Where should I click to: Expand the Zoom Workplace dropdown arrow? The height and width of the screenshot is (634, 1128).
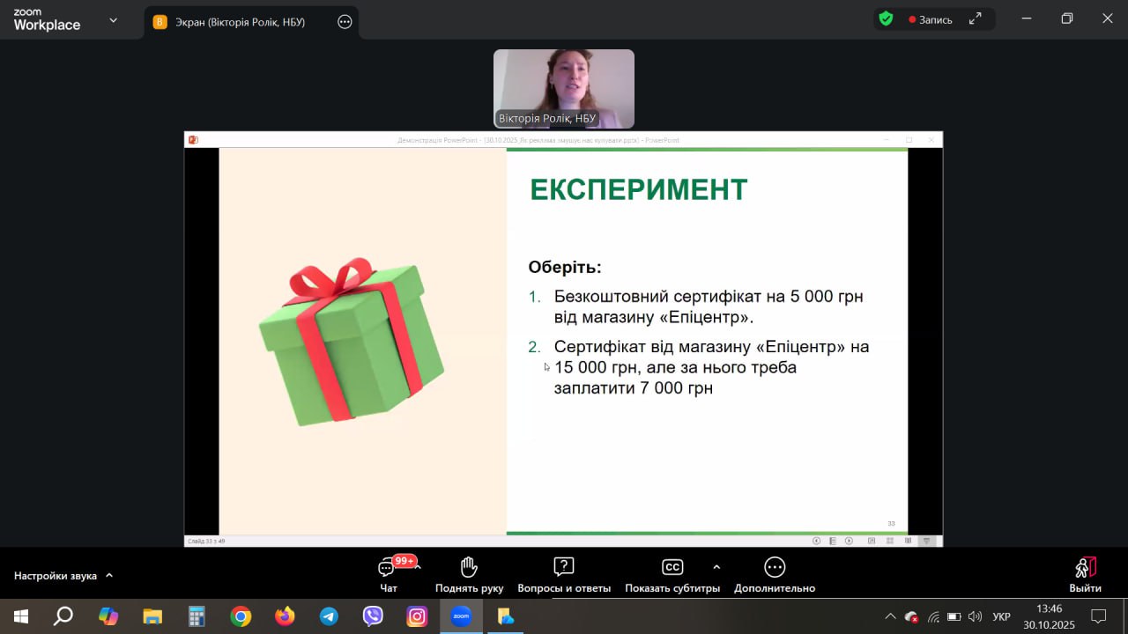point(113,19)
